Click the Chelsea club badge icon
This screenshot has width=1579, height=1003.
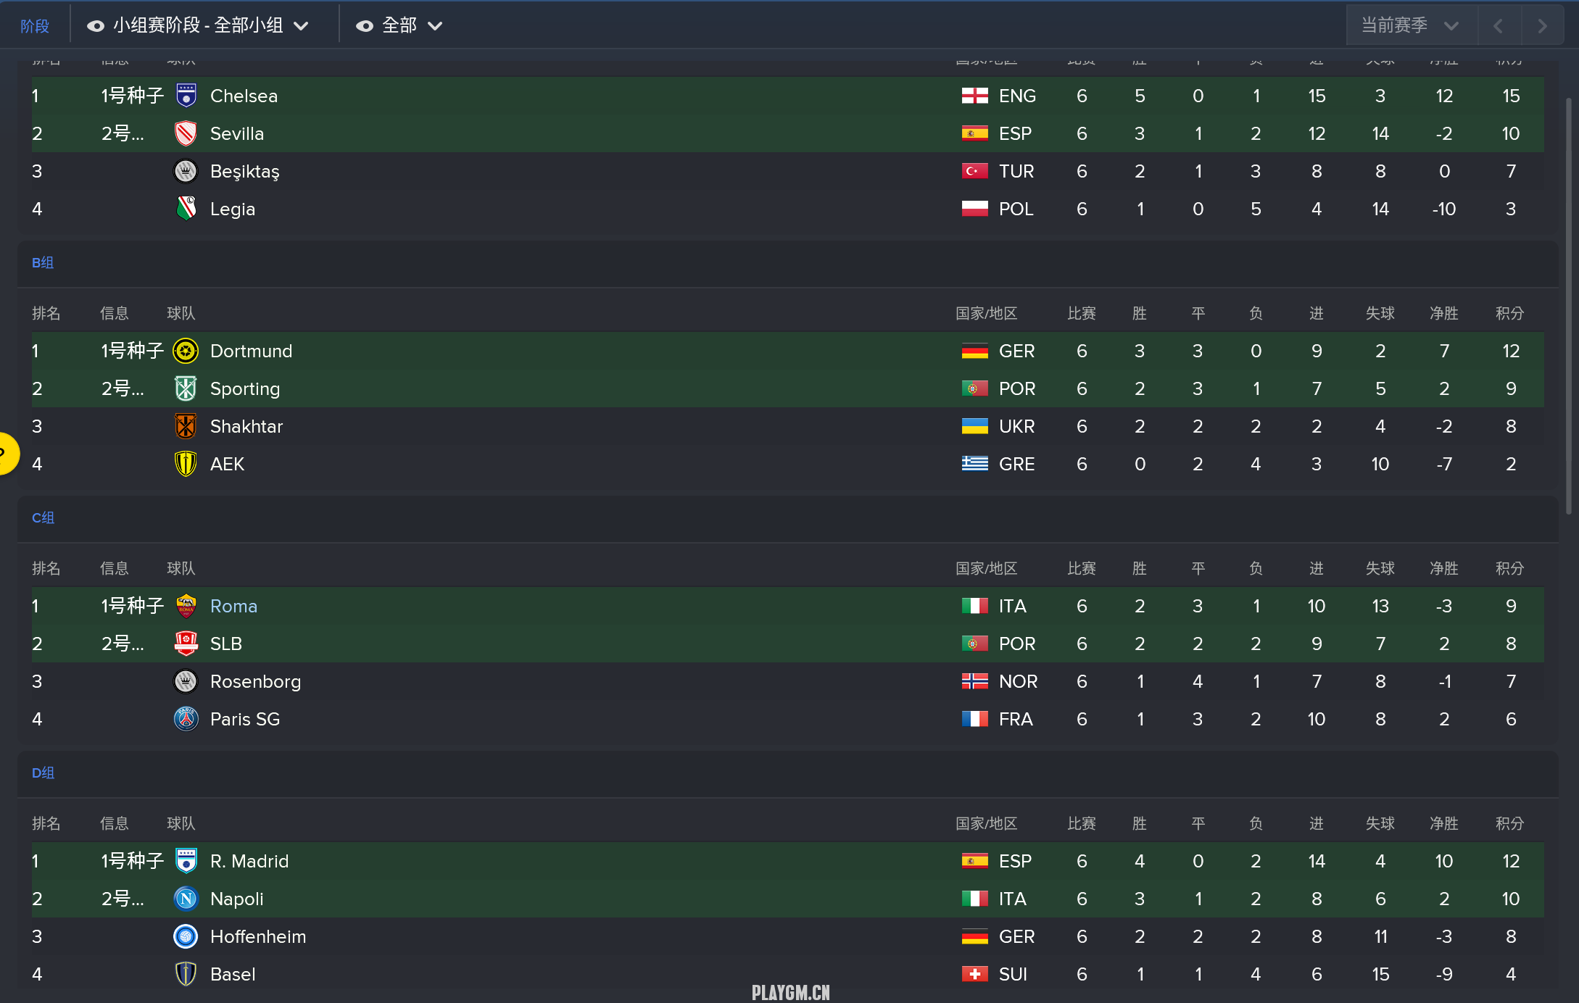(186, 96)
